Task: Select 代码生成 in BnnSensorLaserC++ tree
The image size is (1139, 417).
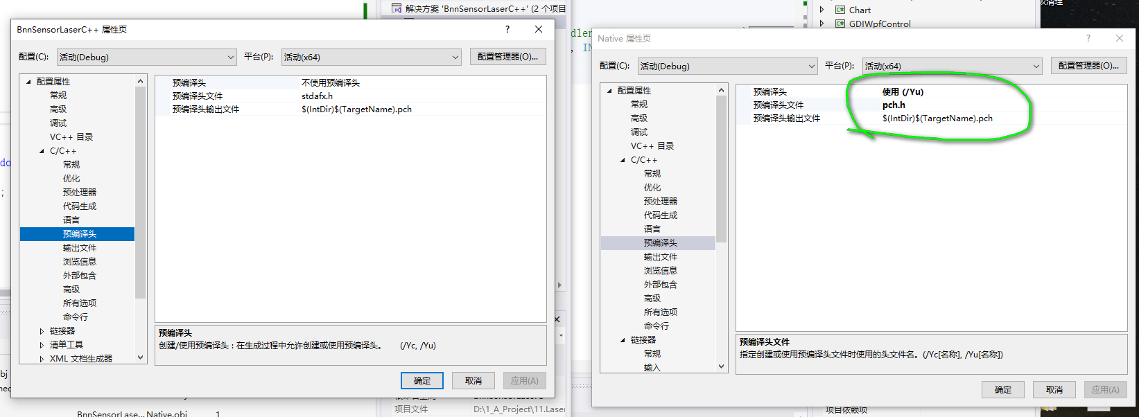Action: (80, 206)
